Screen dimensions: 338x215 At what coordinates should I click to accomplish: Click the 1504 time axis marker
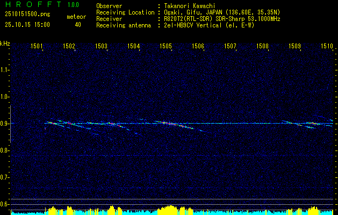point(133,46)
